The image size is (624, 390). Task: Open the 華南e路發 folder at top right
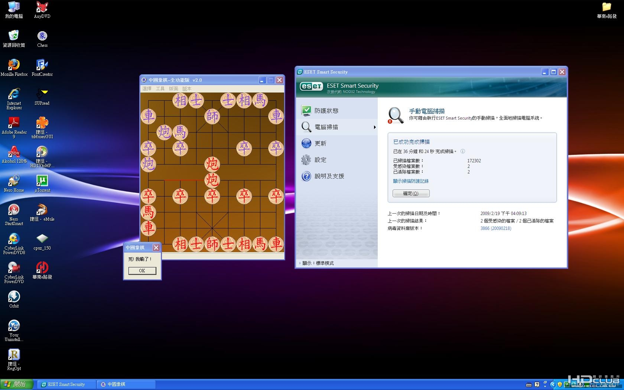(607, 10)
